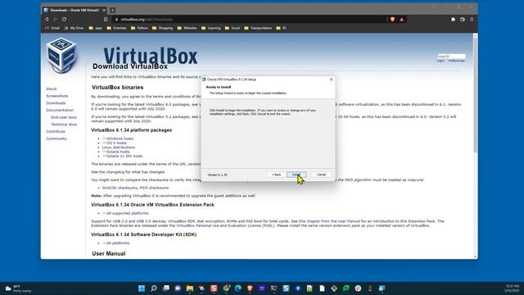The image size is (524, 295).
Task: Open the browser main menu
Action: pos(472,20)
